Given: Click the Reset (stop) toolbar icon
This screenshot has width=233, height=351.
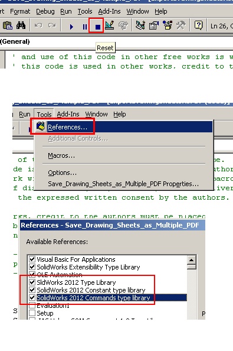Looking at the screenshot, I should [97, 27].
